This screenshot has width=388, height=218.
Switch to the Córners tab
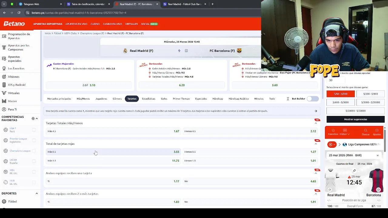tap(117, 99)
